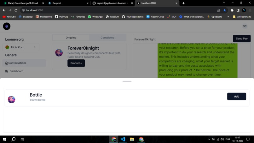
Task: Click the Dashboard grid icon
Action: pos(7,71)
